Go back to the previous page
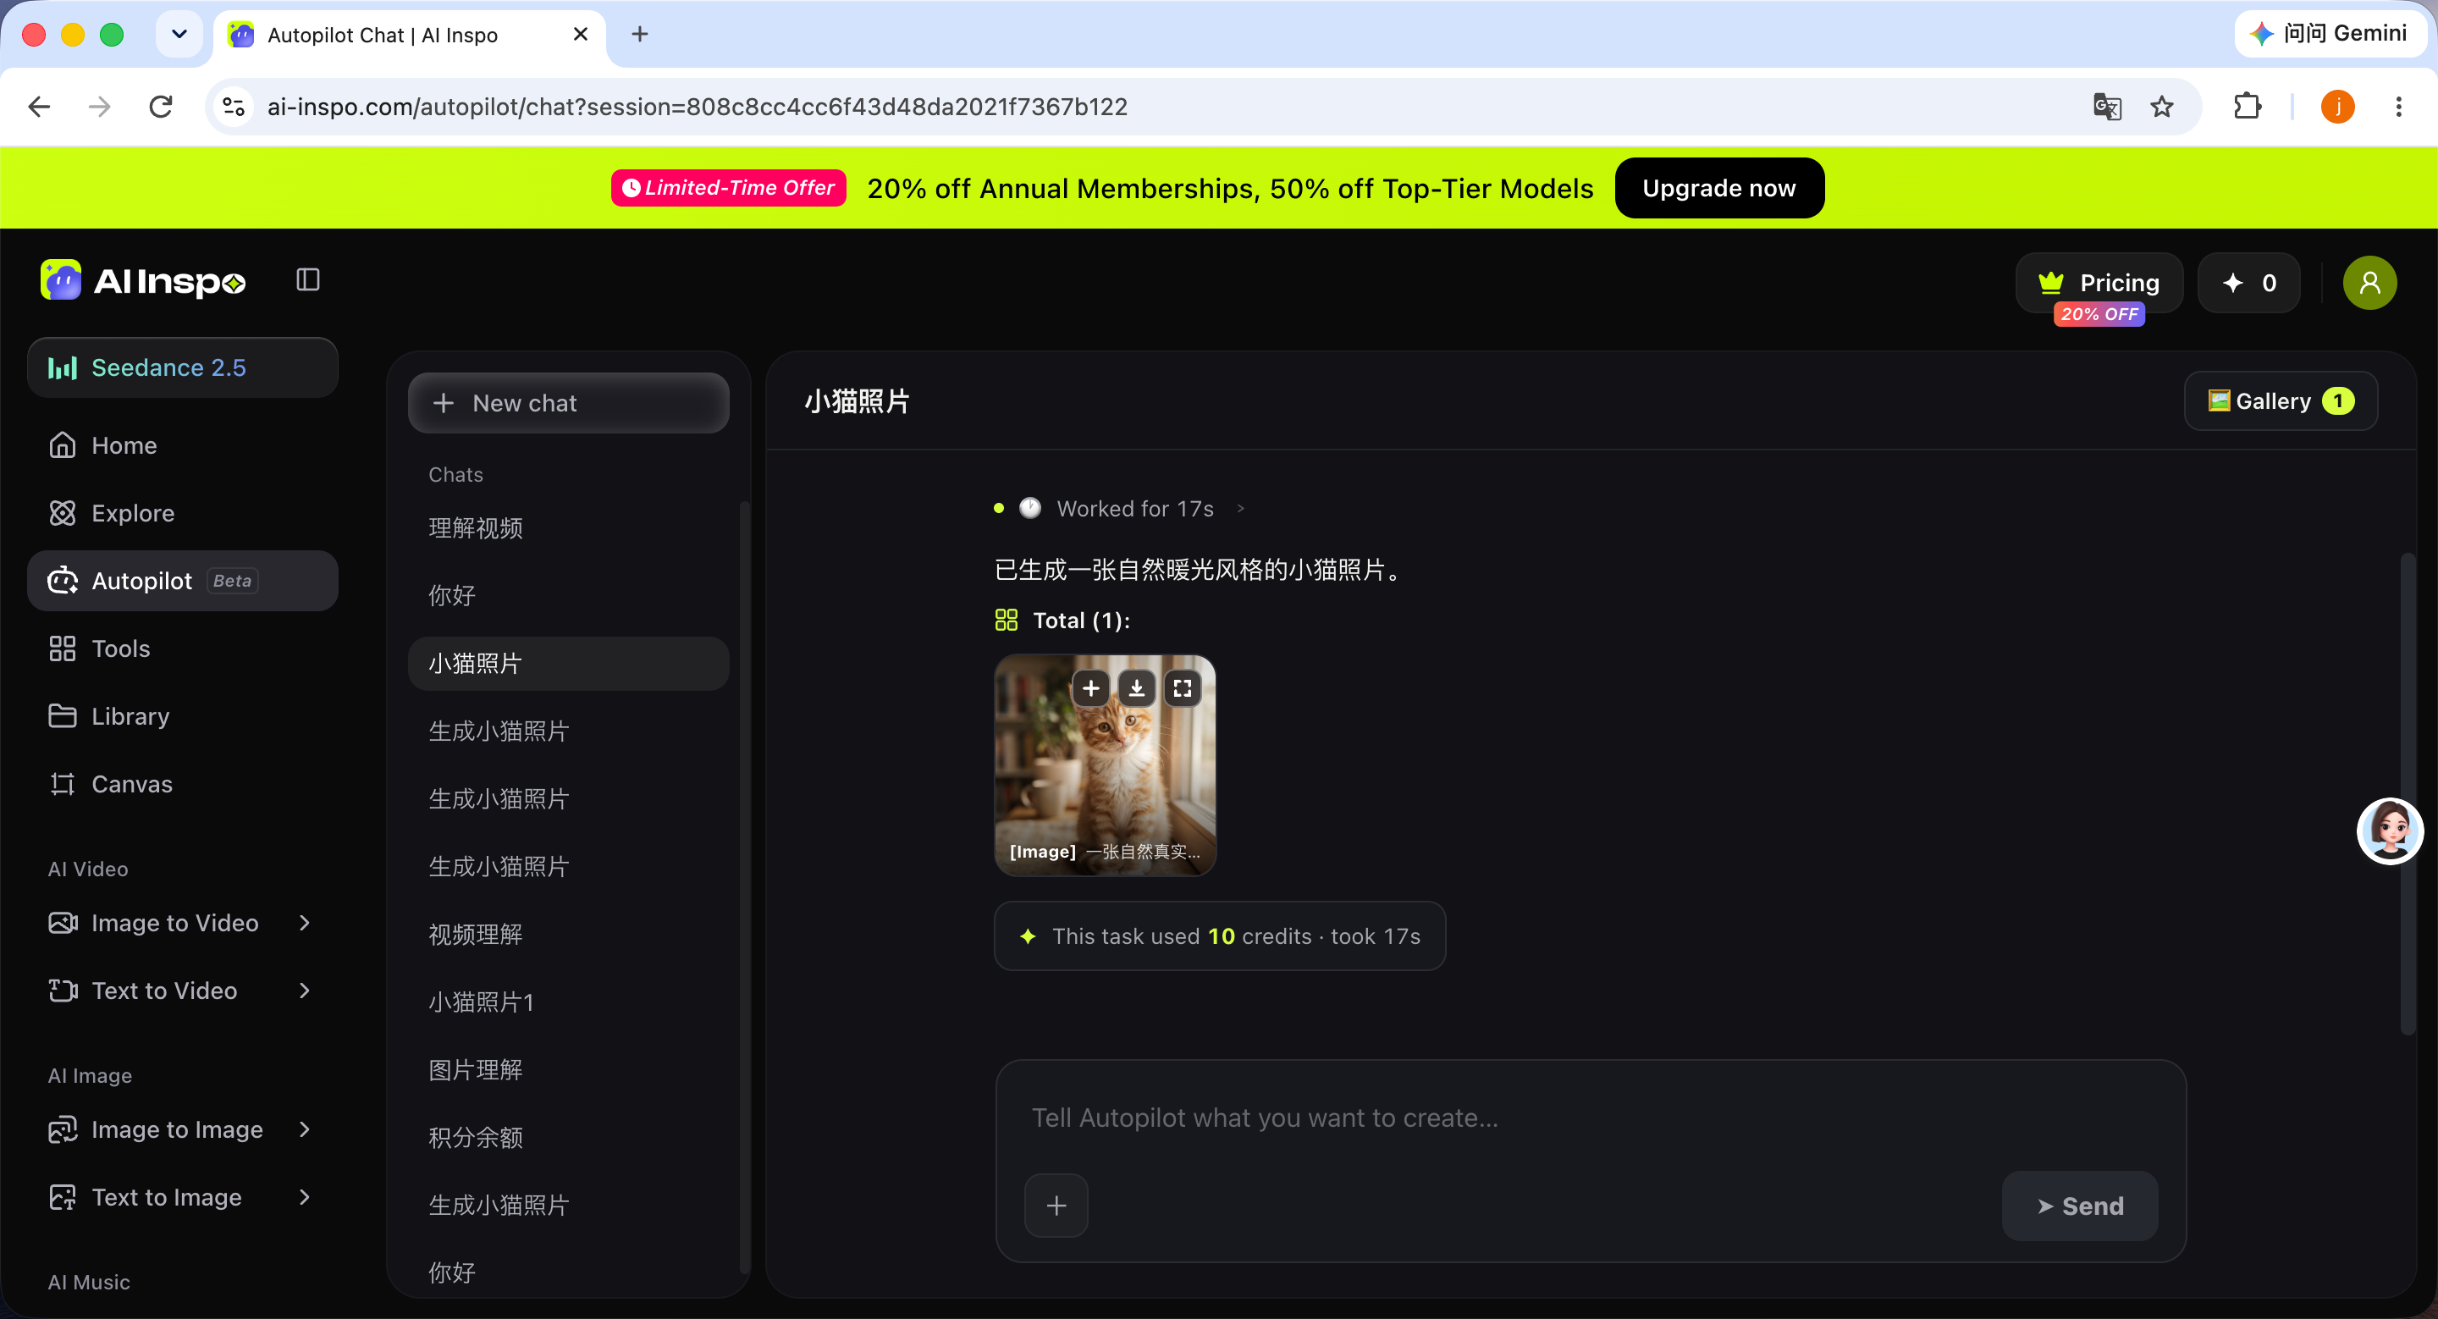Viewport: 2438px width, 1319px height. [39, 107]
